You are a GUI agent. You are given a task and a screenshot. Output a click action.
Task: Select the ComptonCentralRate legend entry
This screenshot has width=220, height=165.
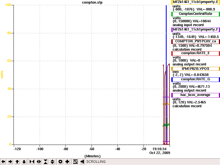(196, 14)
